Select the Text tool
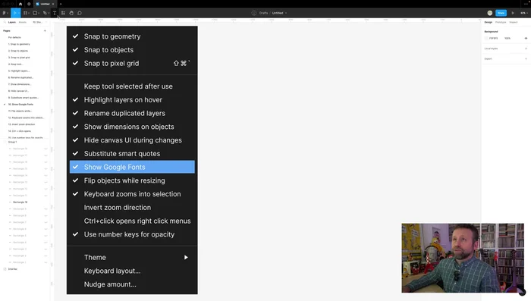This screenshot has height=301, width=531. coord(55,13)
